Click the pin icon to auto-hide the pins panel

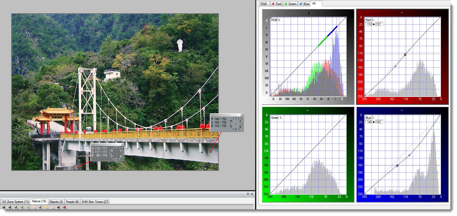(x=248, y=194)
